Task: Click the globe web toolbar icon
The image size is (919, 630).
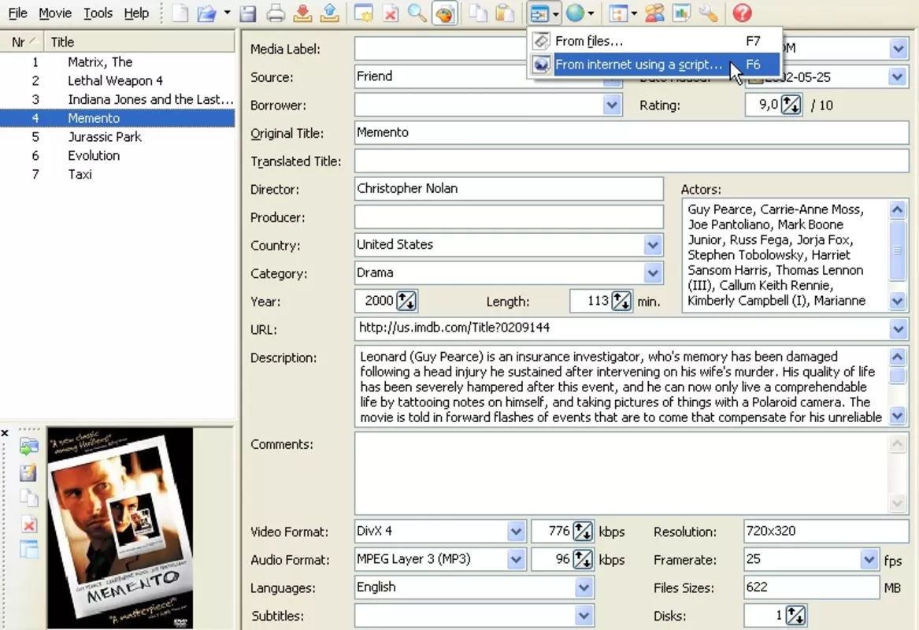Action: tap(575, 13)
